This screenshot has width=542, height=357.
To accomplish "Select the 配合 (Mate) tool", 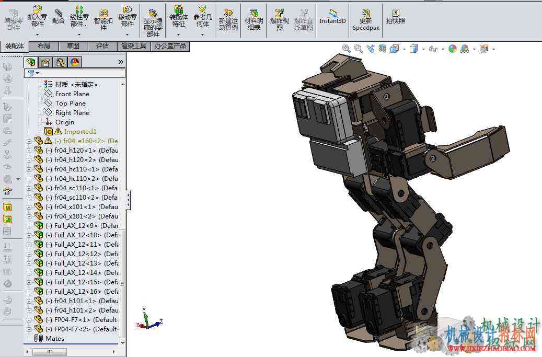I will point(58,17).
